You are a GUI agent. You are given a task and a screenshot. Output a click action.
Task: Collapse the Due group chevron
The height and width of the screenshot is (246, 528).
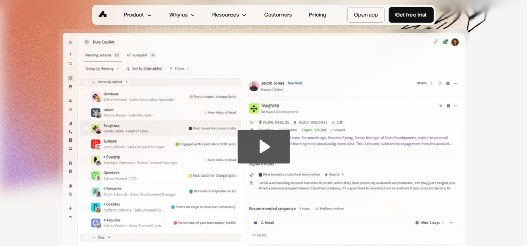click(x=94, y=237)
